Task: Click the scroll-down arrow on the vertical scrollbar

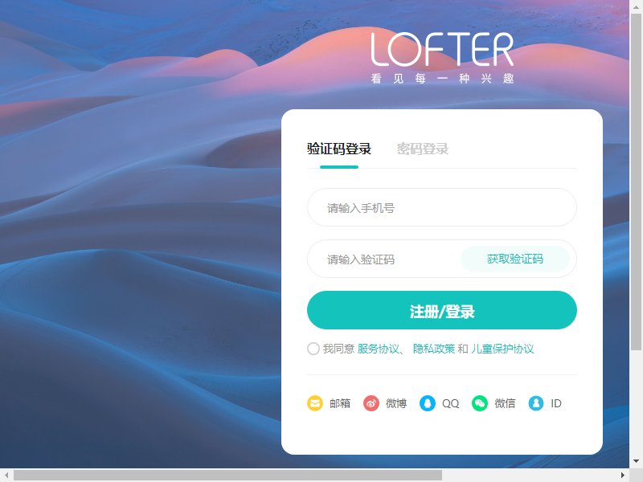Action: 636,461
